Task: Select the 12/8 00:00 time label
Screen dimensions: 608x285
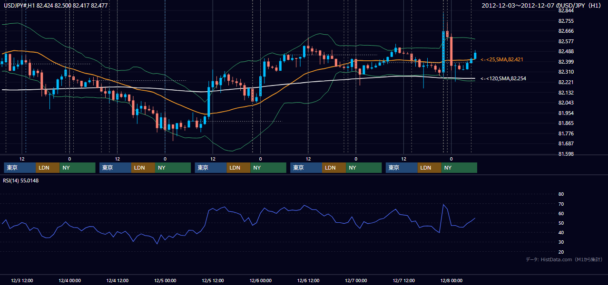Action: click(x=451, y=280)
